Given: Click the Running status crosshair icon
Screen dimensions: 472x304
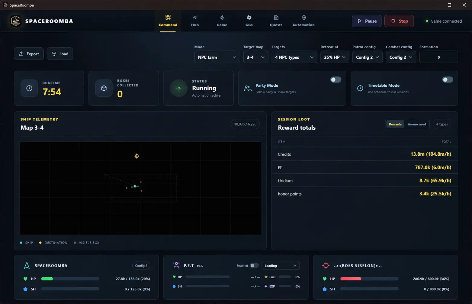Looking at the screenshot, I should click(x=179, y=88).
